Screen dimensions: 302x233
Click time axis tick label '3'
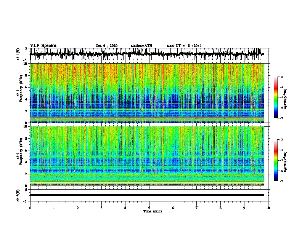101,208
